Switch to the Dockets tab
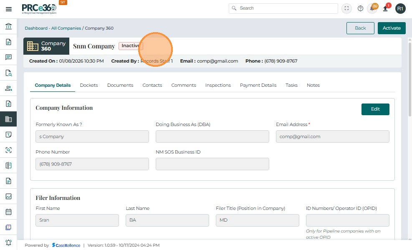The image size is (412, 250). click(x=89, y=85)
